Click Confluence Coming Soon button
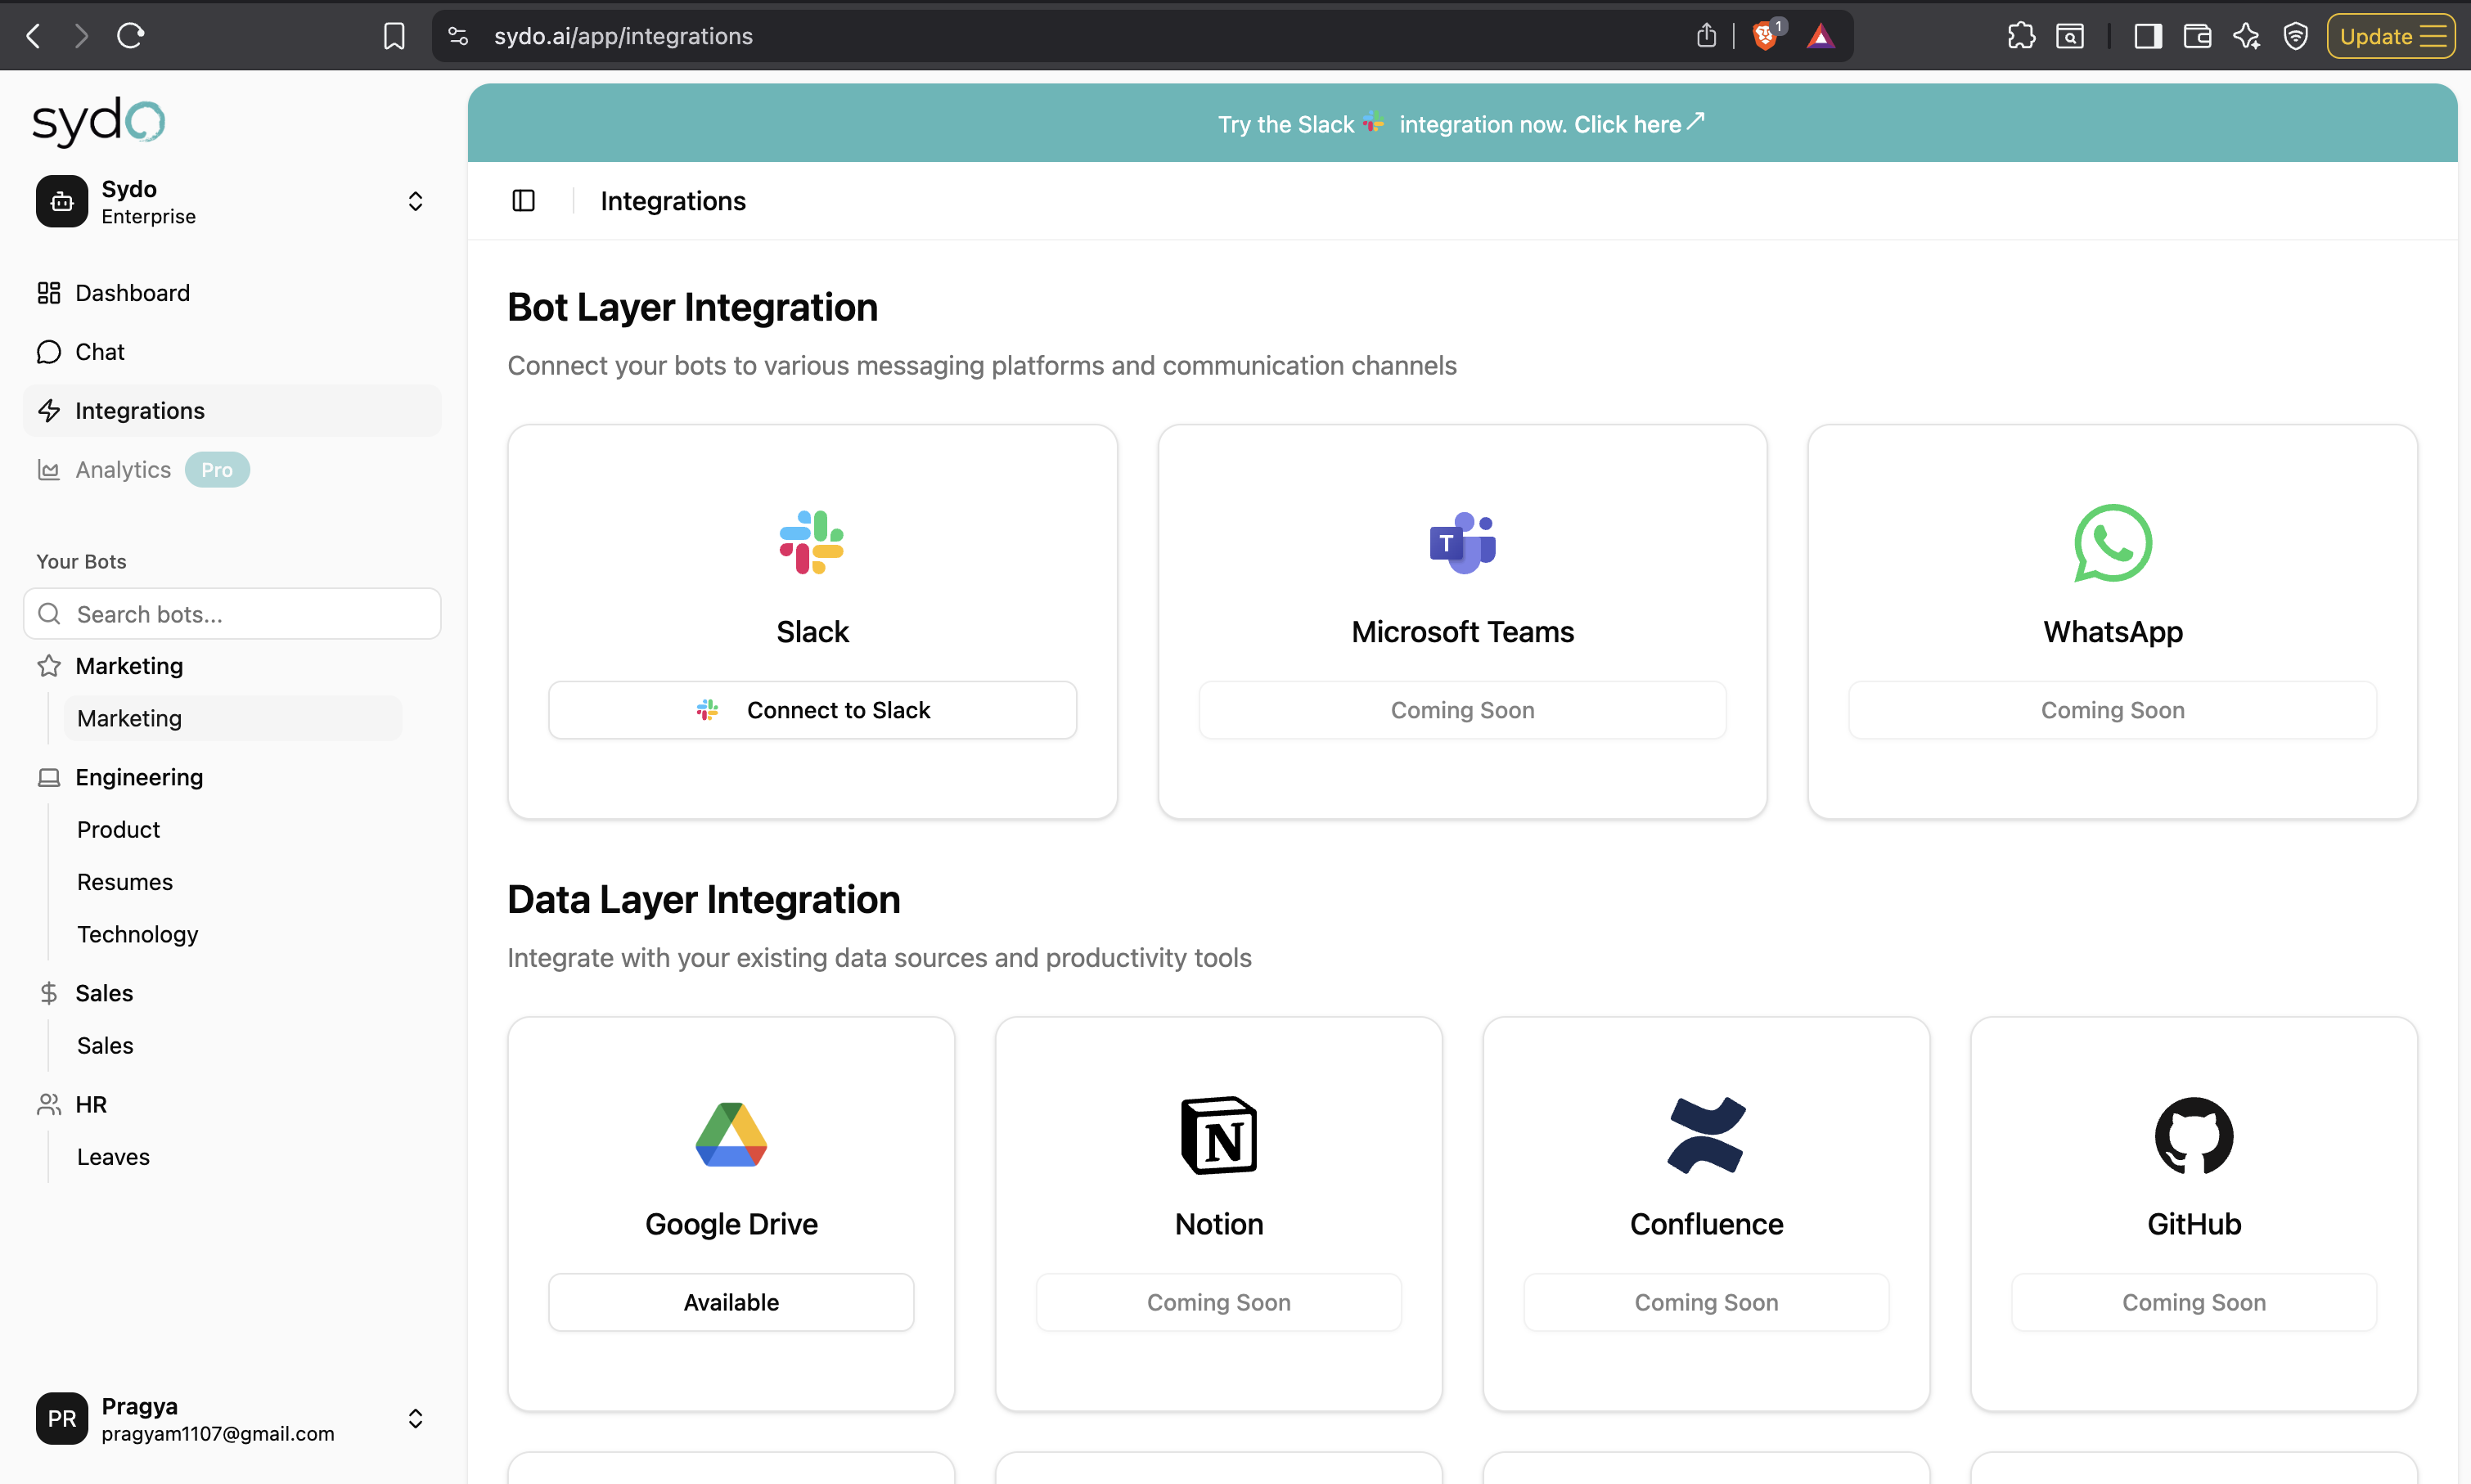Image resolution: width=2471 pixels, height=1484 pixels. point(1706,1302)
